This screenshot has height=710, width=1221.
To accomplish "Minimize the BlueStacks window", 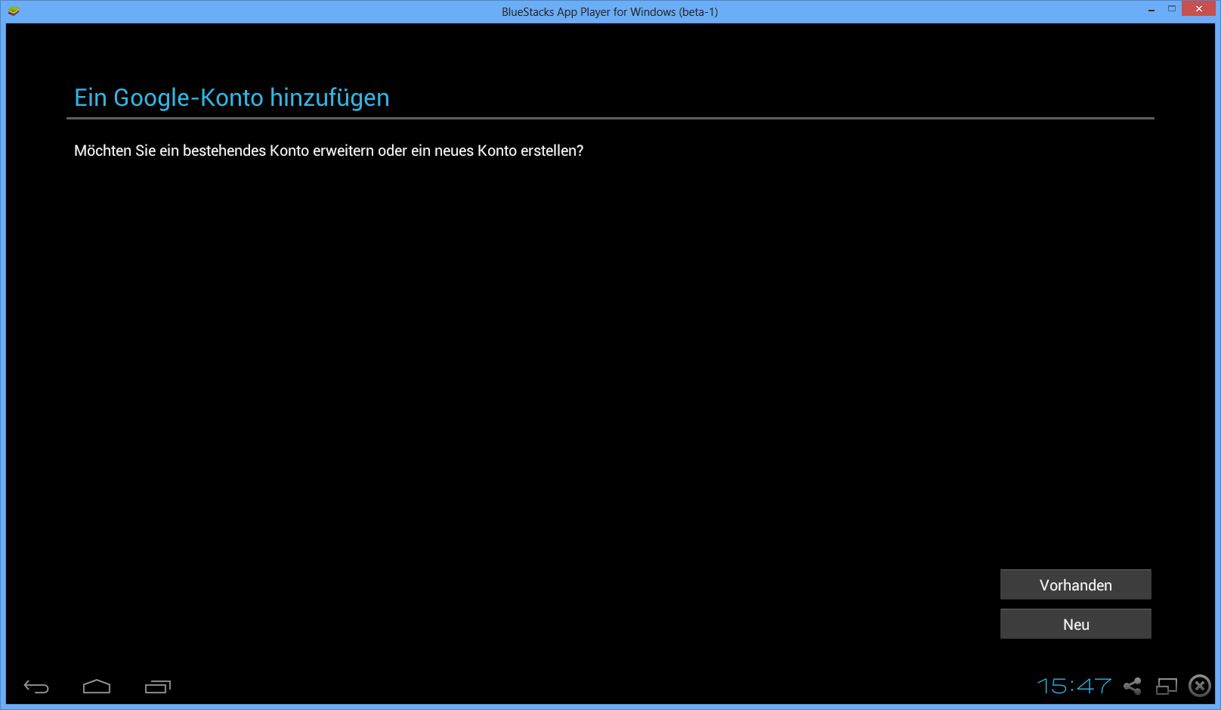I will point(1151,10).
